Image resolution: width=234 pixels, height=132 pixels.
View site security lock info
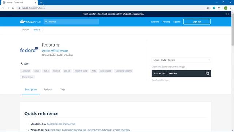19,8
